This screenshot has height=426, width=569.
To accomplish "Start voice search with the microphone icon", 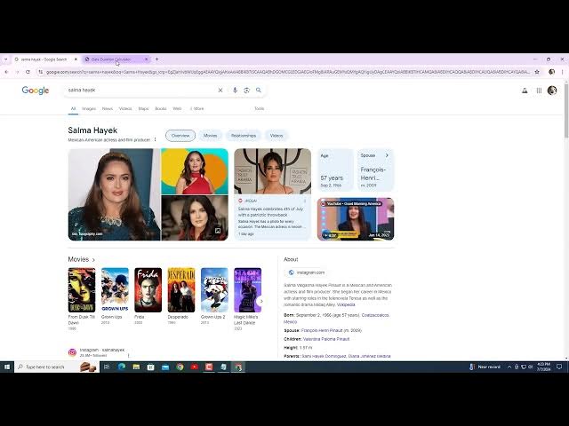I will tap(235, 91).
